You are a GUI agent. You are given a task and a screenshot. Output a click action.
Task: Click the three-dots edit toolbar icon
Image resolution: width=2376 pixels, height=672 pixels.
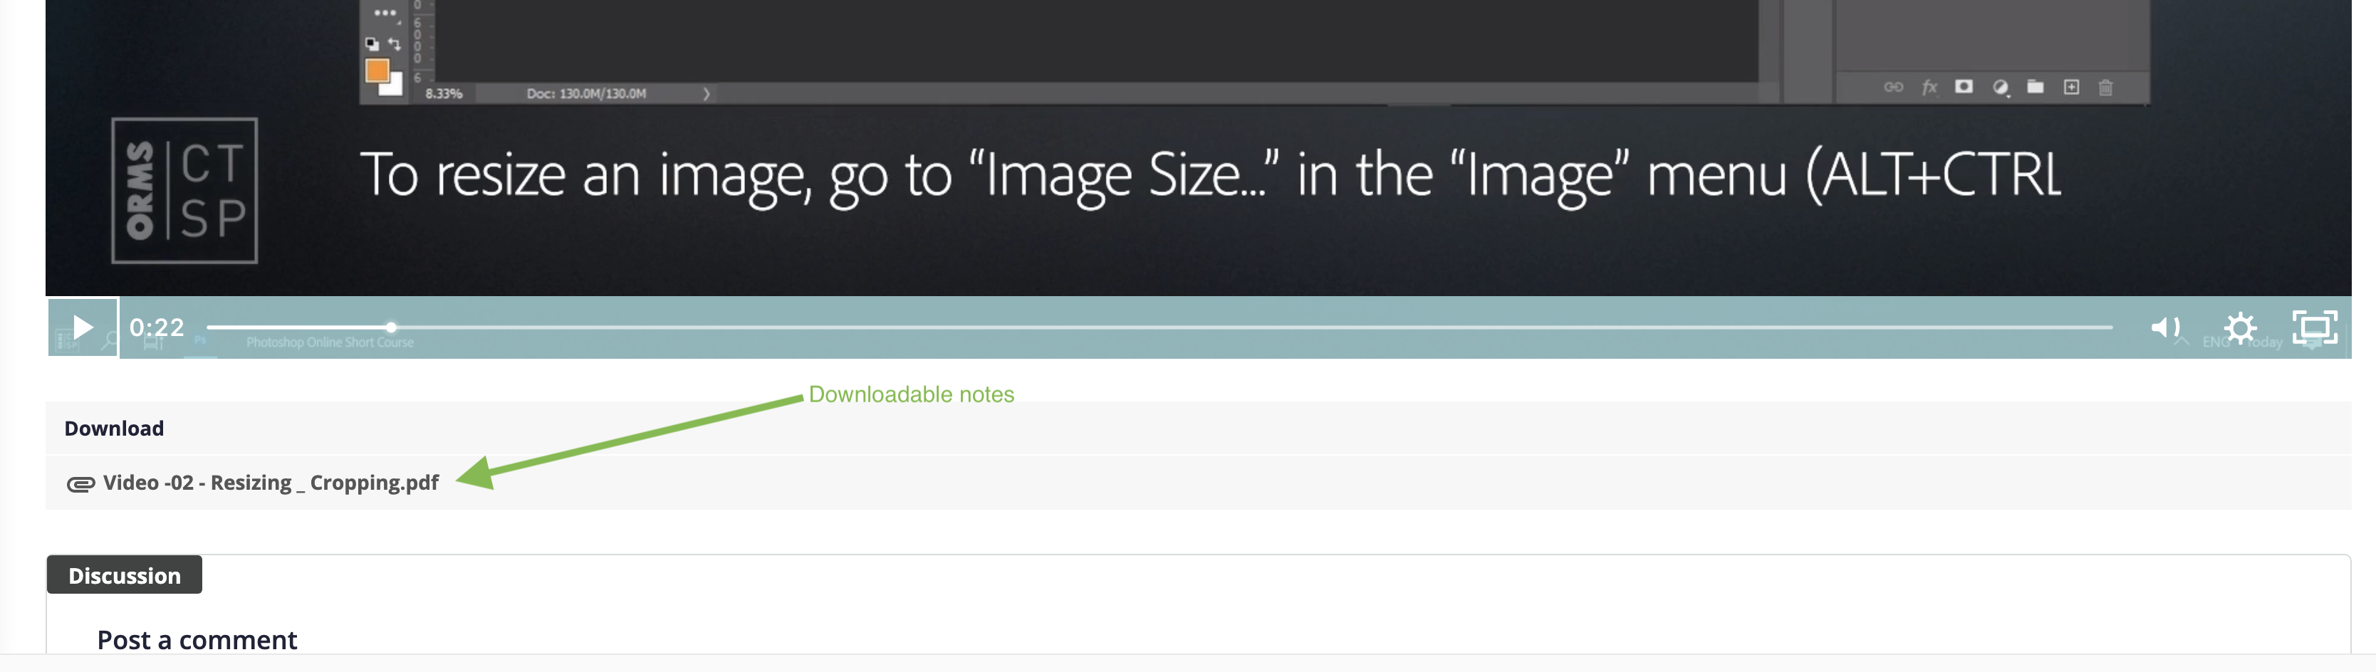tap(385, 13)
